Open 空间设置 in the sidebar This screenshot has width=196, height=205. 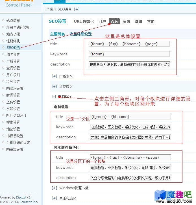click(x=13, y=68)
